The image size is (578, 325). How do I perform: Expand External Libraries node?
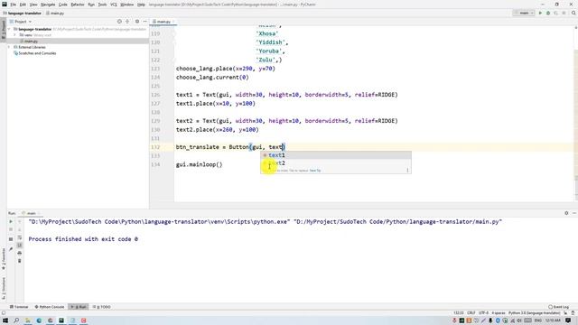pyautogui.click(x=10, y=47)
